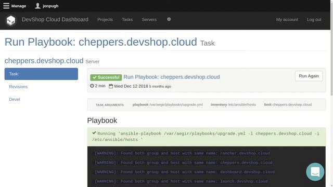The image size is (333, 187).
Task: Click the calendar icon beside the date
Action: click(111, 86)
